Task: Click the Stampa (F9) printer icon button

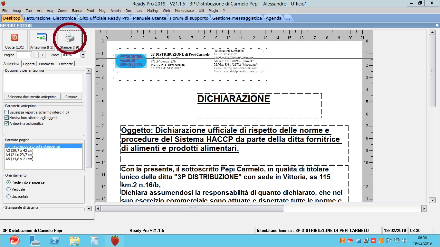Action: click(69, 40)
